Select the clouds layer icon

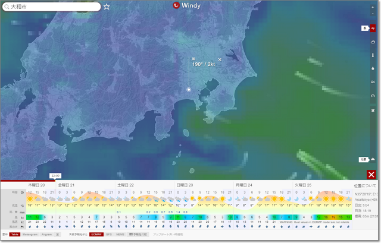coord(373,42)
